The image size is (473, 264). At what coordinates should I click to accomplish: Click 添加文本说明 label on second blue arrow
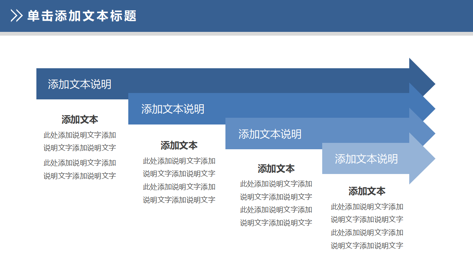click(x=173, y=109)
